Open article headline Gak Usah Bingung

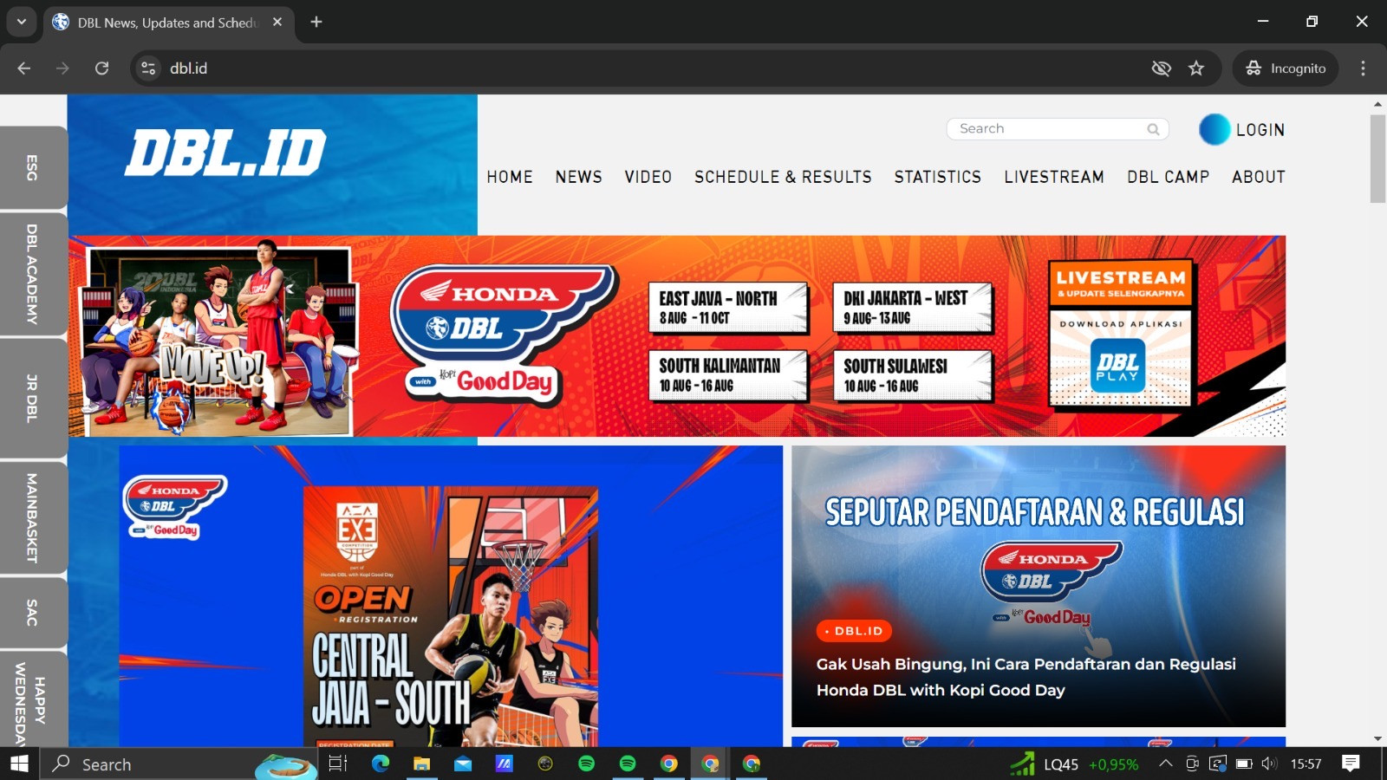click(x=1026, y=677)
